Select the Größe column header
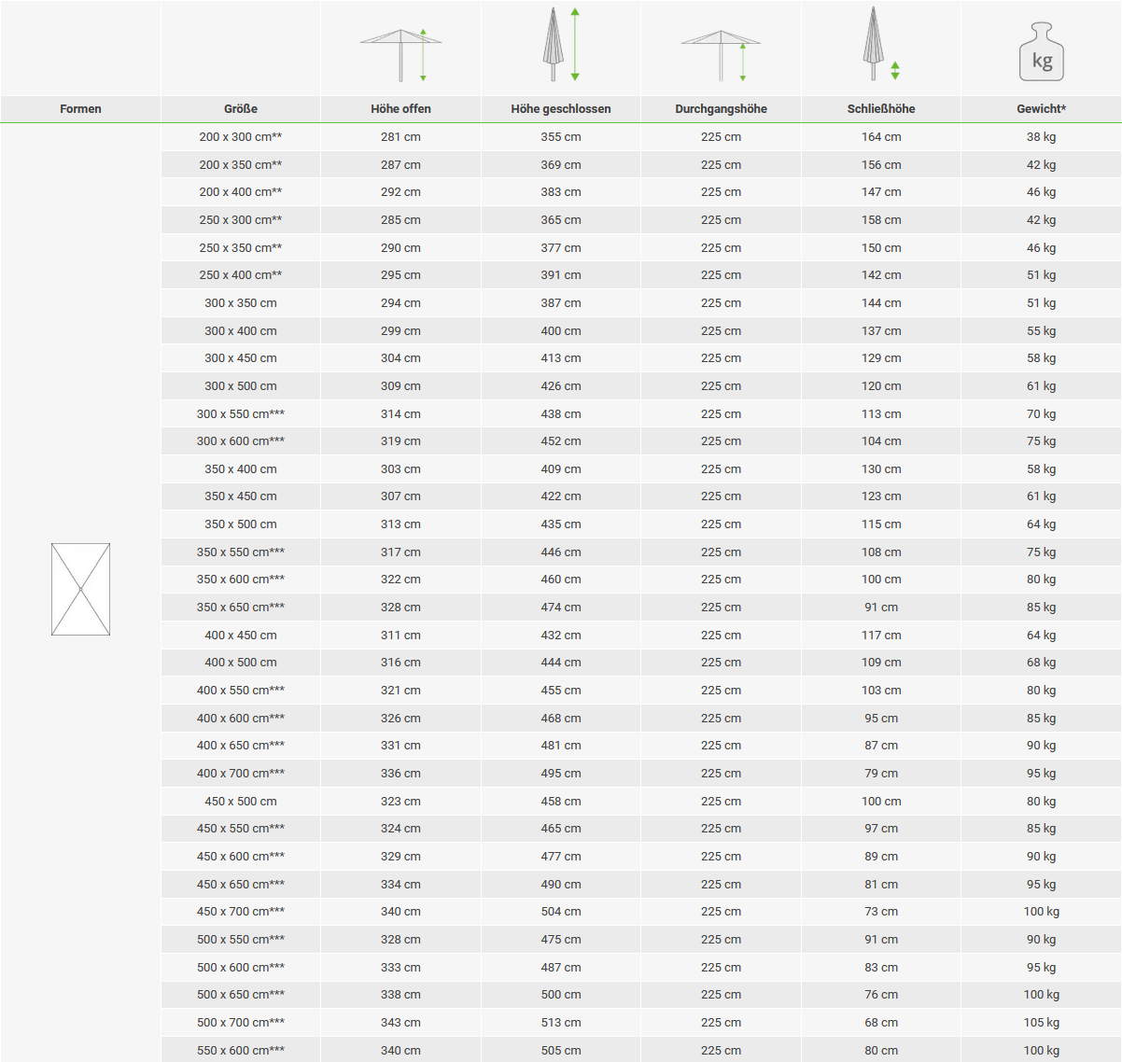 [x=241, y=109]
